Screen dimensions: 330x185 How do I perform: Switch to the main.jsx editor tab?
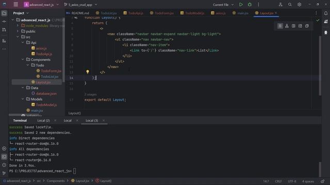coord(240,13)
